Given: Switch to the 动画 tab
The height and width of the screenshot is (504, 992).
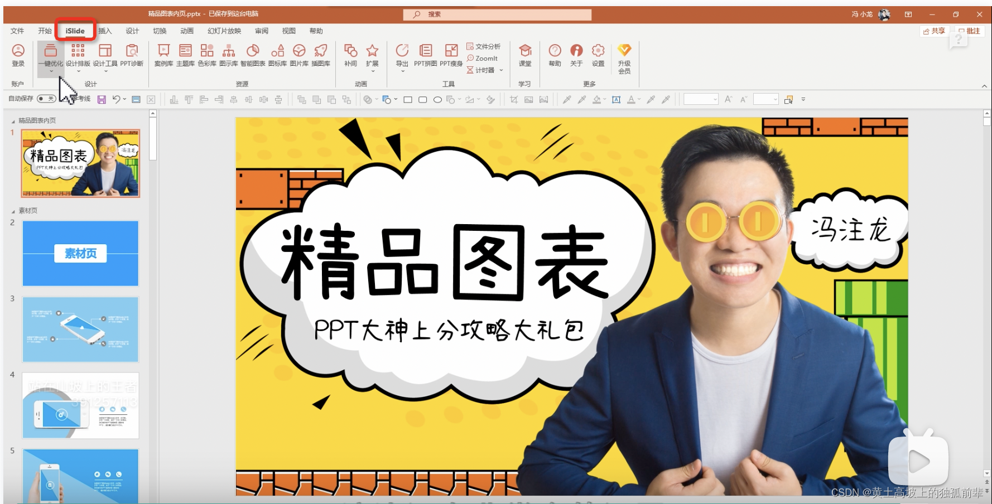Looking at the screenshot, I should [187, 31].
